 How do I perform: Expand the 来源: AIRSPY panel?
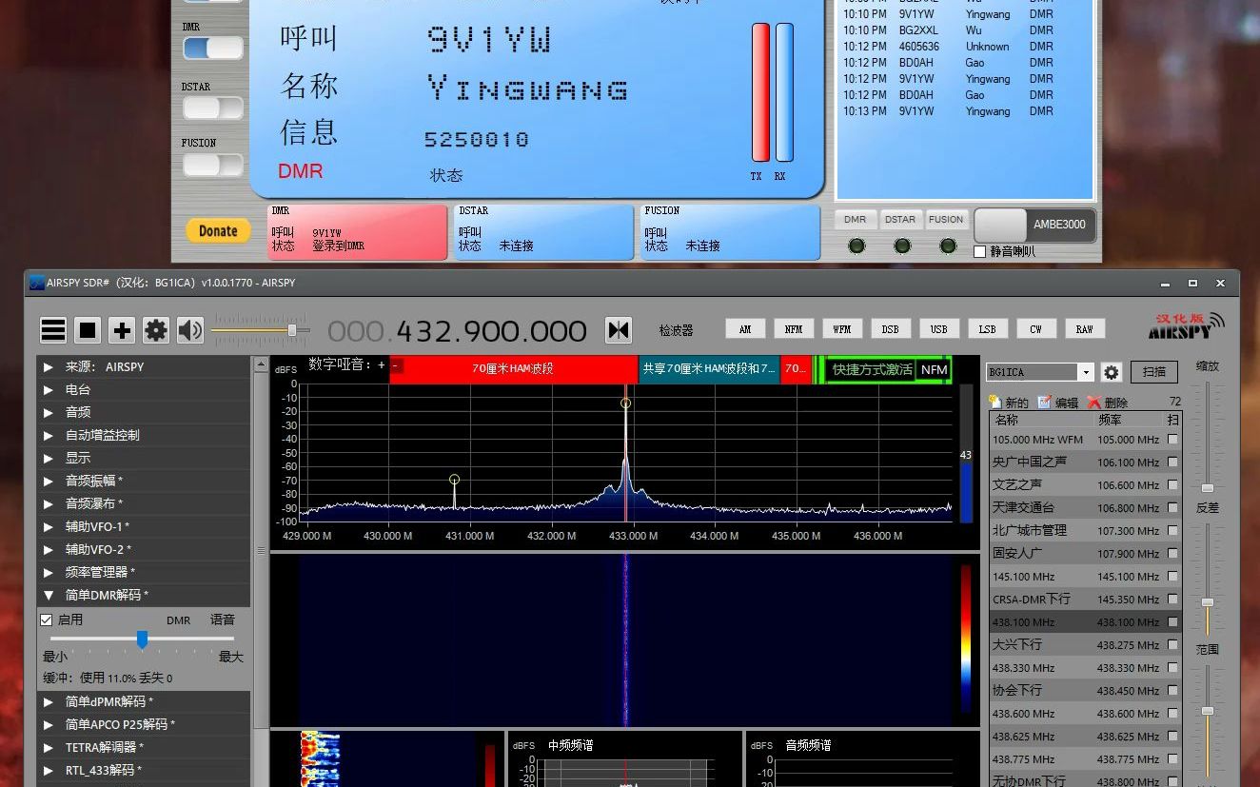click(x=144, y=366)
